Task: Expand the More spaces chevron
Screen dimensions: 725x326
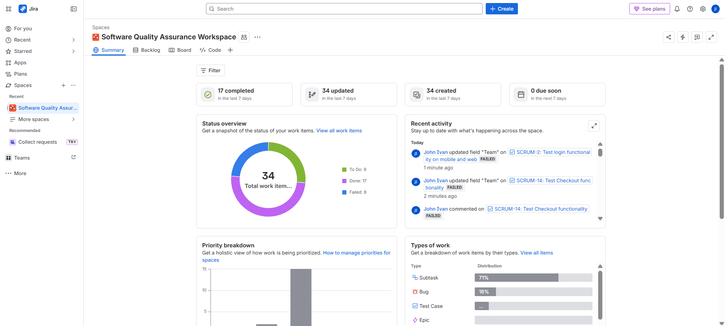Action: tap(73, 120)
